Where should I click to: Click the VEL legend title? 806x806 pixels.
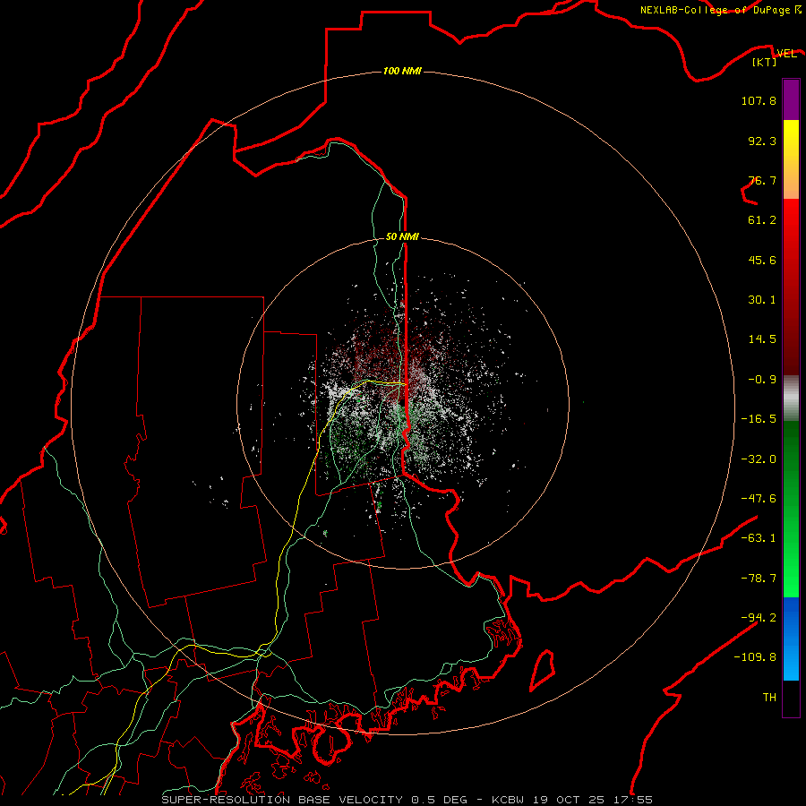pos(786,53)
